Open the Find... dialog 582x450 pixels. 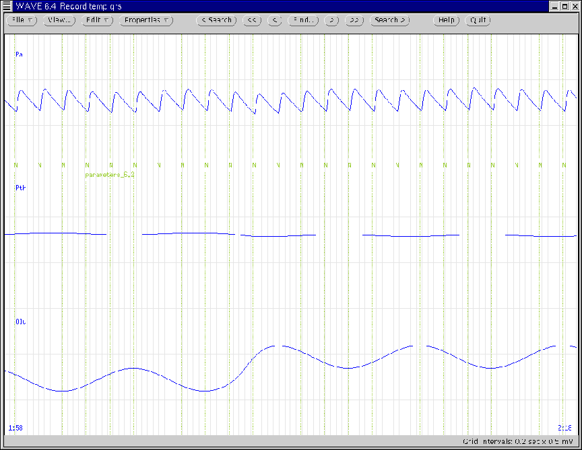tap(303, 20)
